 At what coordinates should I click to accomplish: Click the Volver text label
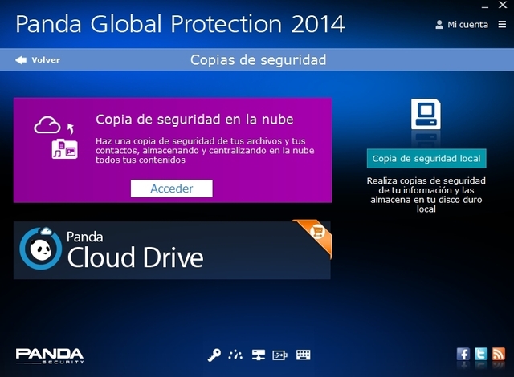click(46, 60)
